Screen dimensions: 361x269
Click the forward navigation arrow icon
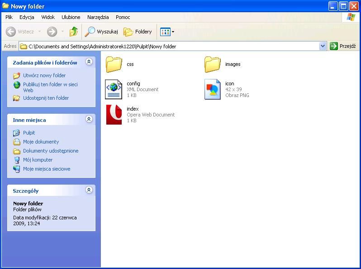pyautogui.click(x=52, y=32)
